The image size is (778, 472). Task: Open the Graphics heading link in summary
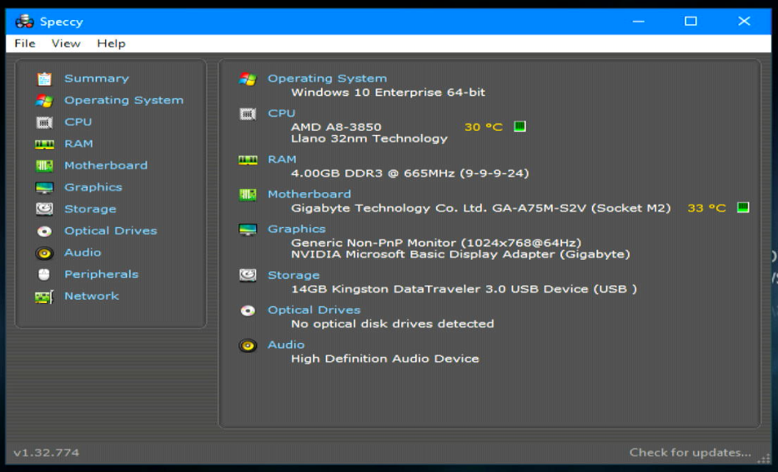click(x=297, y=229)
